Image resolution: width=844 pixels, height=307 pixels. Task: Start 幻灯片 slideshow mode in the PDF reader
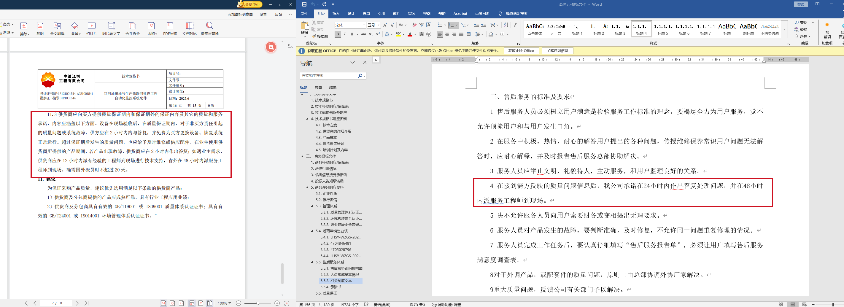[91, 28]
